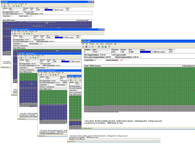Click the yellow folders icon in front window toolbar

pos(93,47)
